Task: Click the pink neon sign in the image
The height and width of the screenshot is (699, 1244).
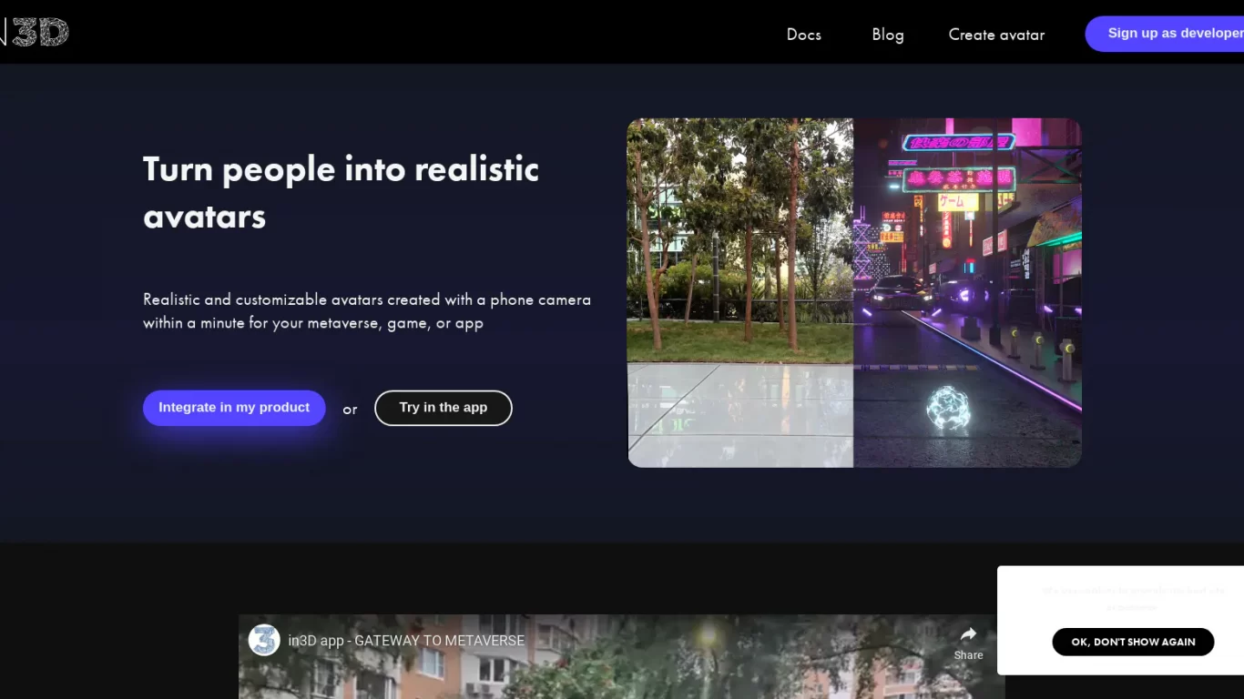Action: point(958,143)
